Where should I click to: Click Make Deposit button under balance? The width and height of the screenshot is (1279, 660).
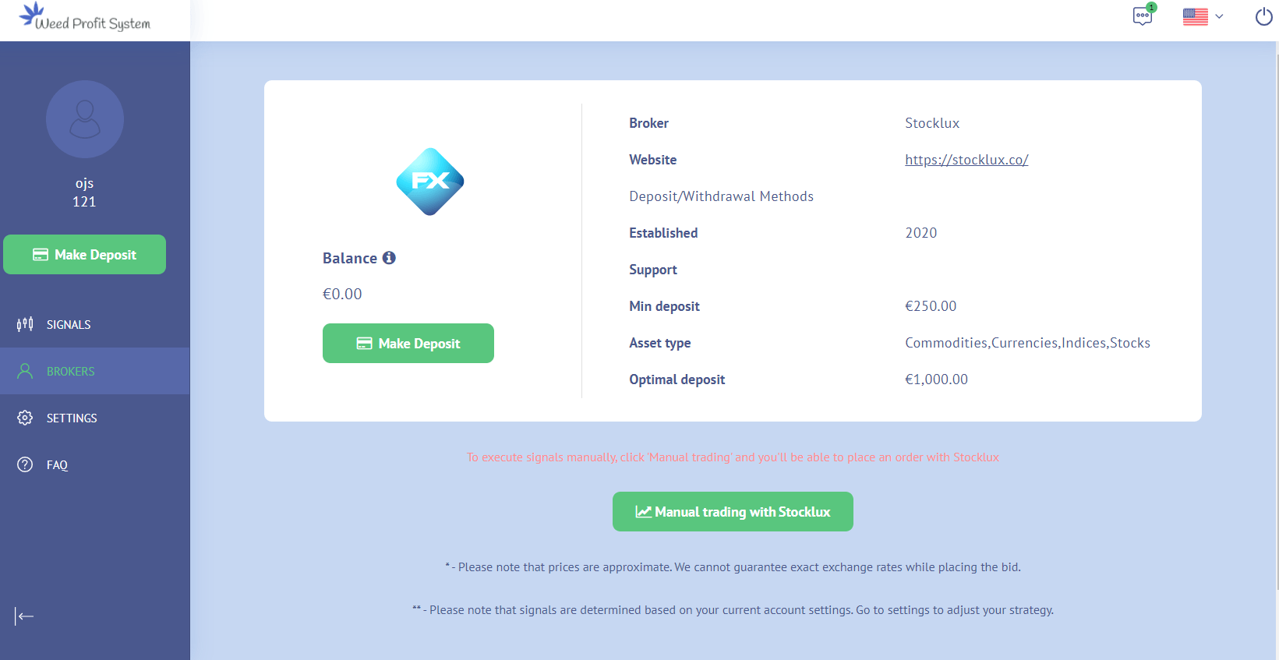(x=408, y=343)
